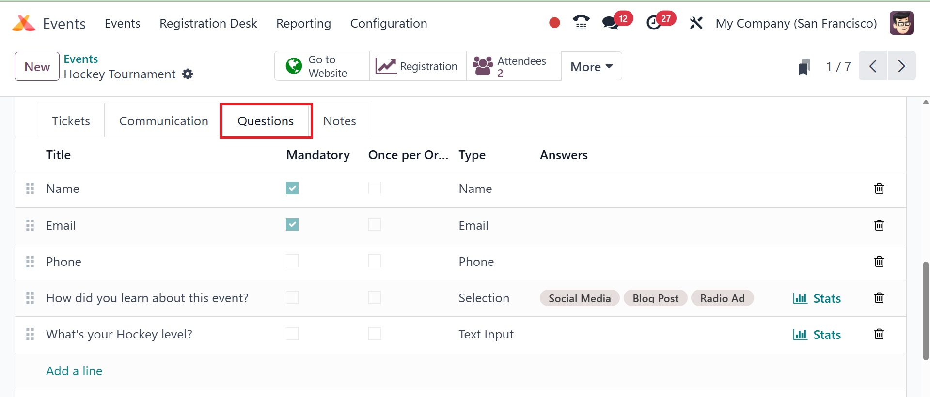Uncheck Mandatory for the Name question
This screenshot has height=397, width=930.
pos(292,188)
